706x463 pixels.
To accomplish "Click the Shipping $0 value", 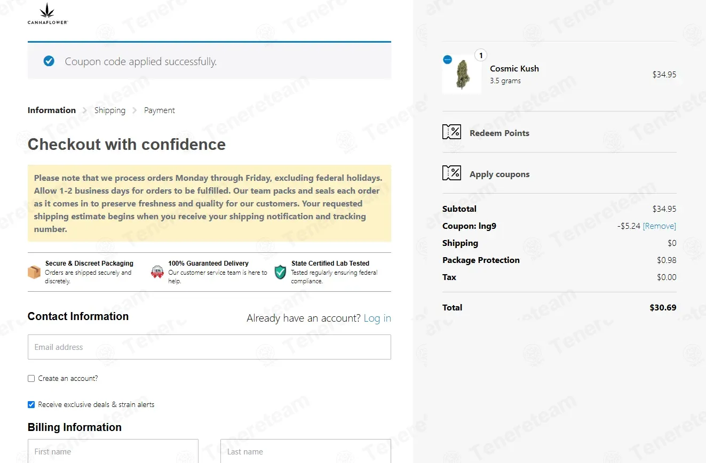I will [672, 243].
